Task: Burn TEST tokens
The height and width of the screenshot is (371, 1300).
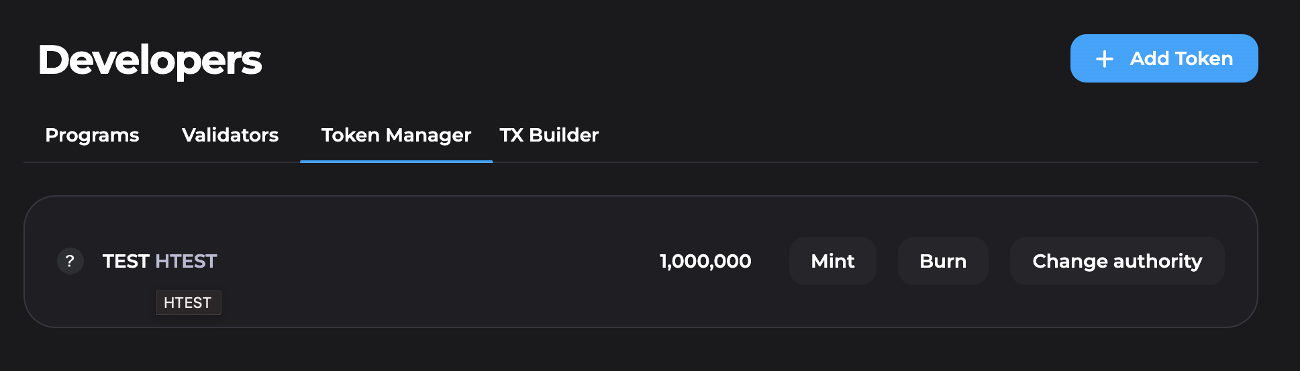Action: pyautogui.click(x=943, y=261)
